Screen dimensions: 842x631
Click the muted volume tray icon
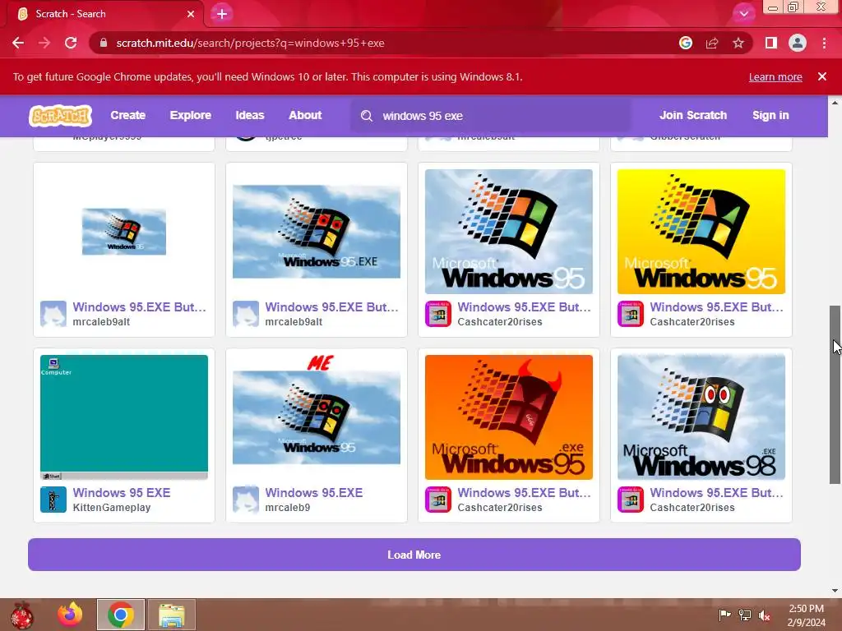tap(764, 615)
